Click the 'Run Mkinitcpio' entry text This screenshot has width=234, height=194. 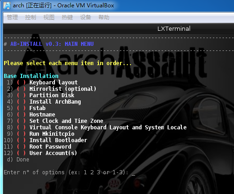pos(52,134)
